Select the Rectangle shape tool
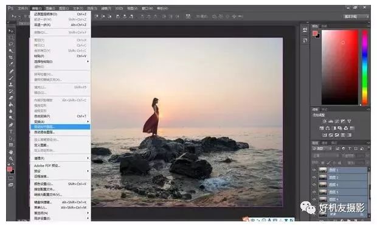Screen dimensions: 377x225 pyautogui.click(x=11, y=145)
